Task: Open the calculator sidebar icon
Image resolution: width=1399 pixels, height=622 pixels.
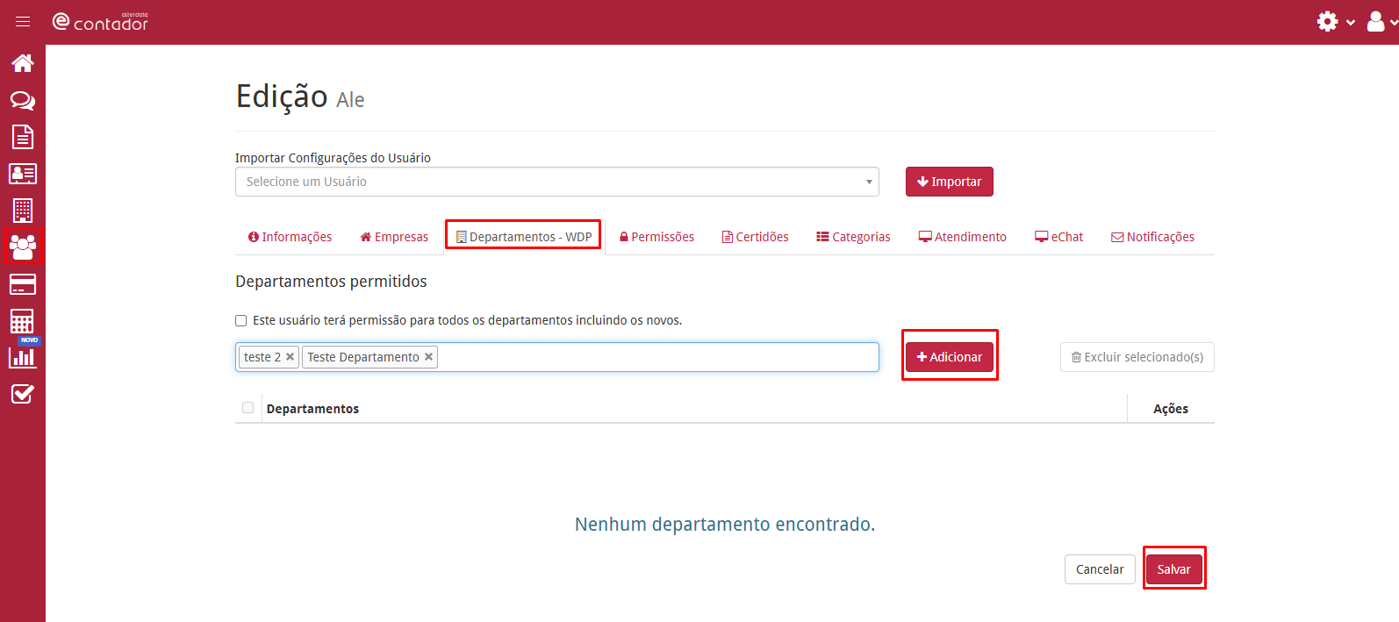Action: [23, 321]
